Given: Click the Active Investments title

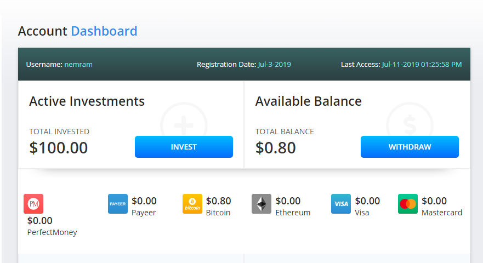Looking at the screenshot, I should point(87,101).
